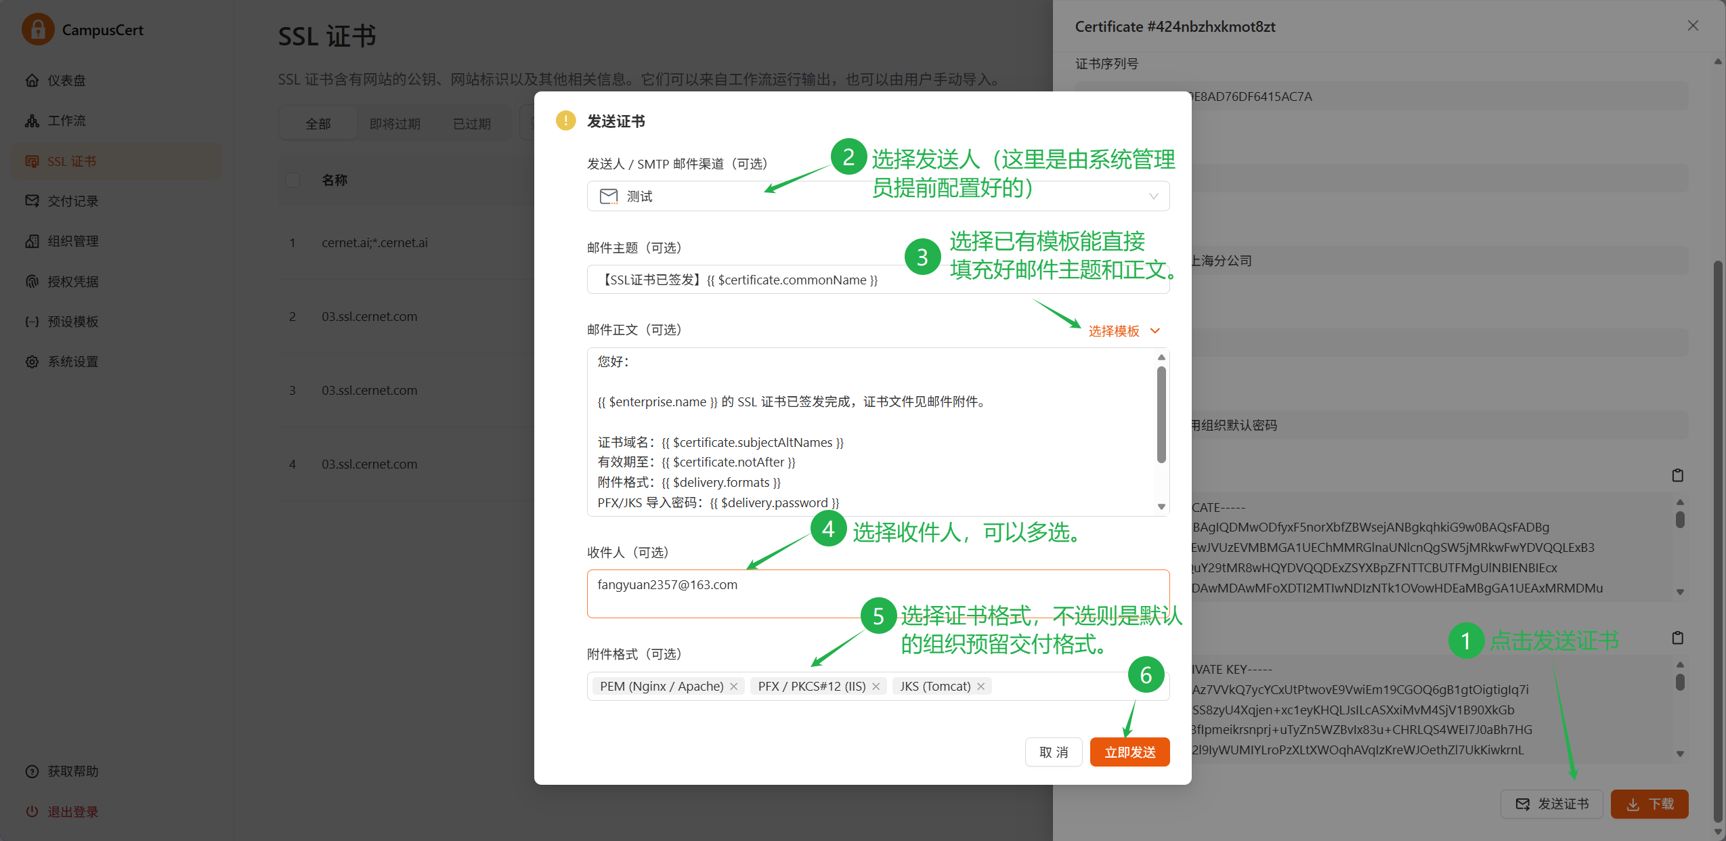Click the drawer's main vertical scrollbar
This screenshot has height=841, width=1726.
(x=1718, y=542)
